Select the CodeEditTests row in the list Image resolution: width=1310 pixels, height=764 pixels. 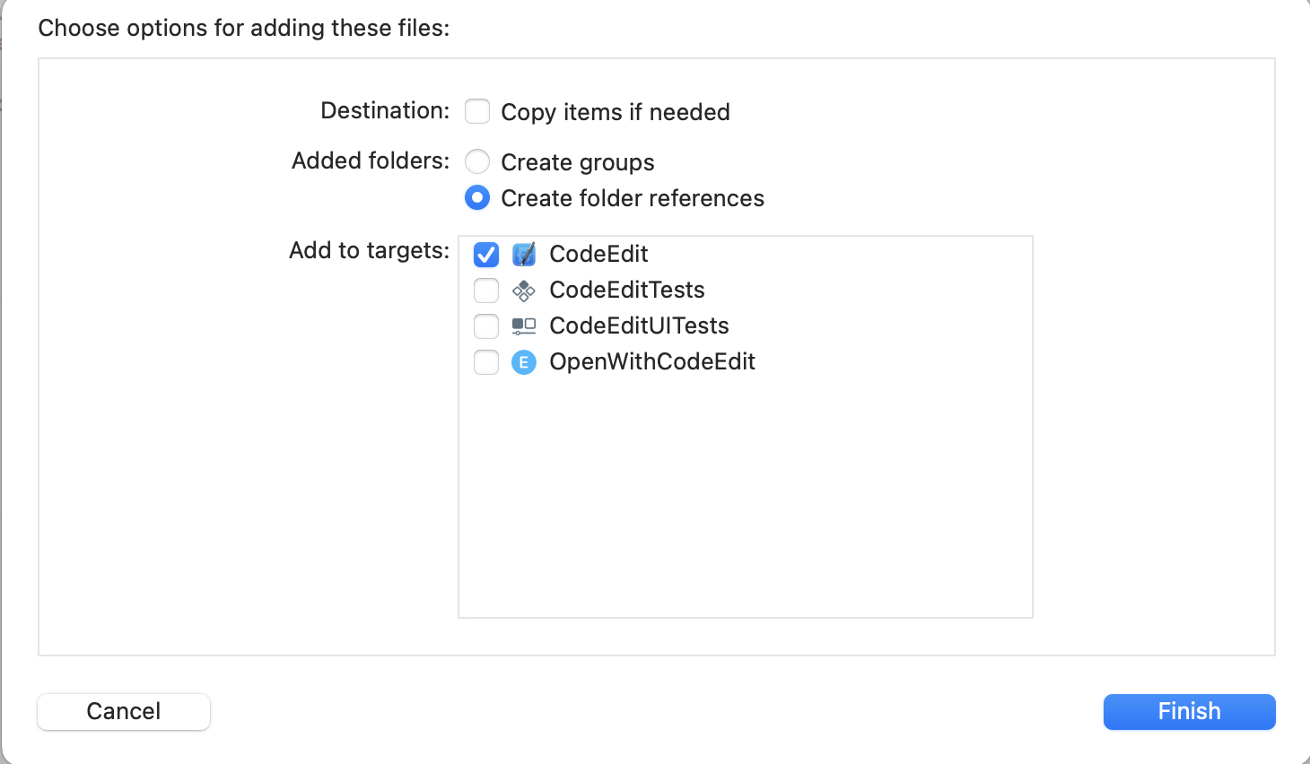[x=626, y=290]
